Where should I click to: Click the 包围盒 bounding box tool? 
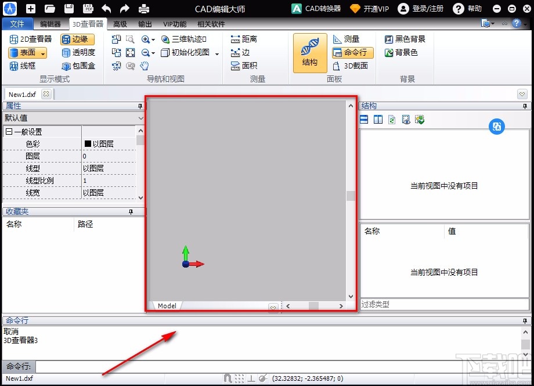78,65
